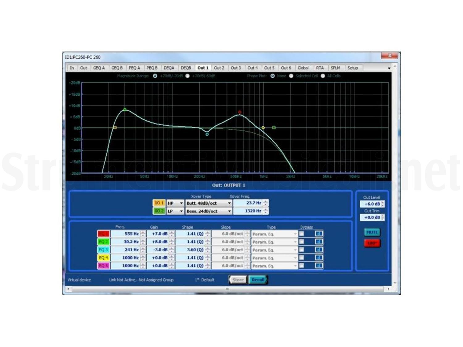Set Phase Plot to Selected Cell
This screenshot has height=347, width=463.
coord(291,76)
